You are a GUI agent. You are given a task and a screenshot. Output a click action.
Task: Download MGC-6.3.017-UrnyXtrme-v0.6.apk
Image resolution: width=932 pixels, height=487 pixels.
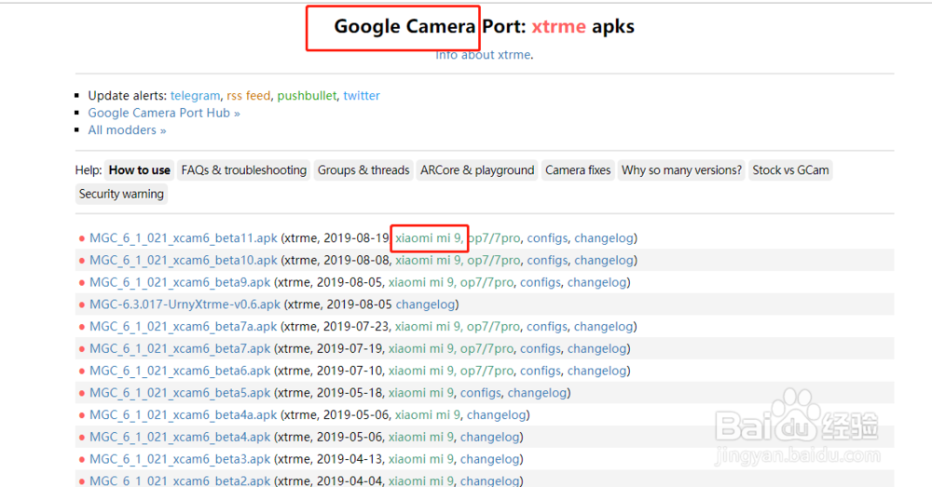(x=185, y=304)
